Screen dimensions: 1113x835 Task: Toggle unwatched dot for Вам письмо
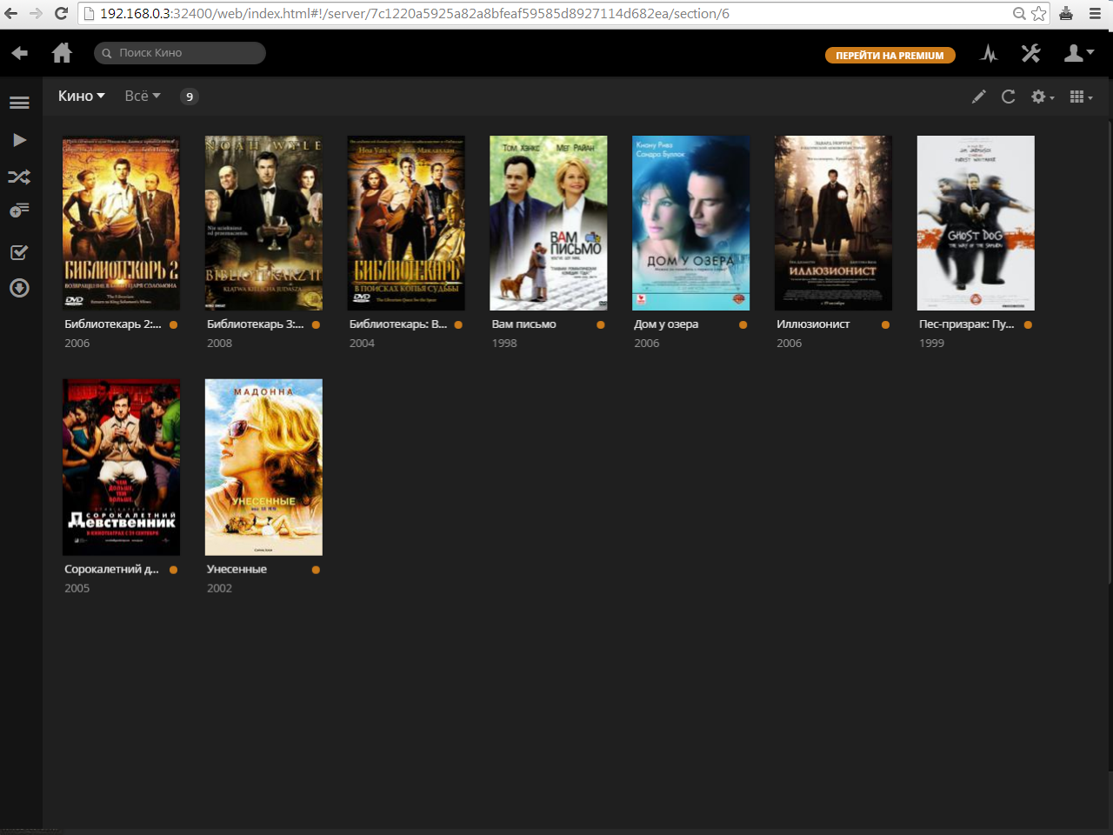point(601,324)
